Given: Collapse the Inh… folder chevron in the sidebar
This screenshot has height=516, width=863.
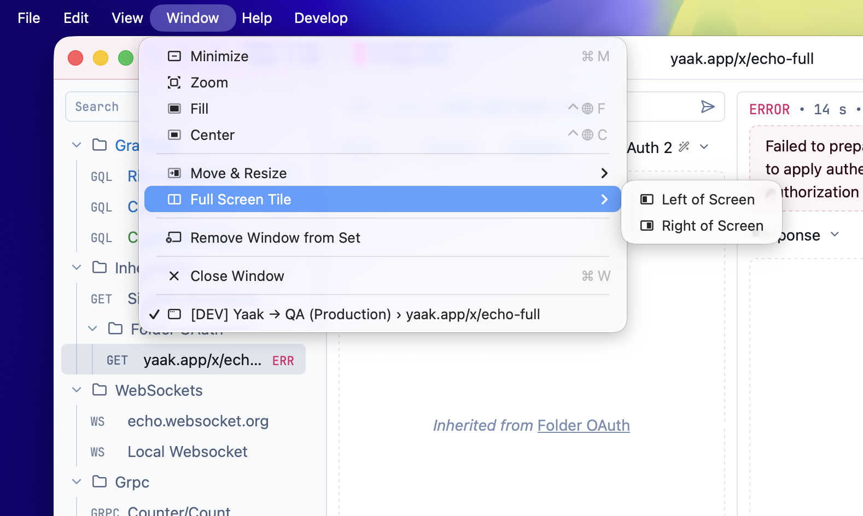Looking at the screenshot, I should pyautogui.click(x=77, y=267).
